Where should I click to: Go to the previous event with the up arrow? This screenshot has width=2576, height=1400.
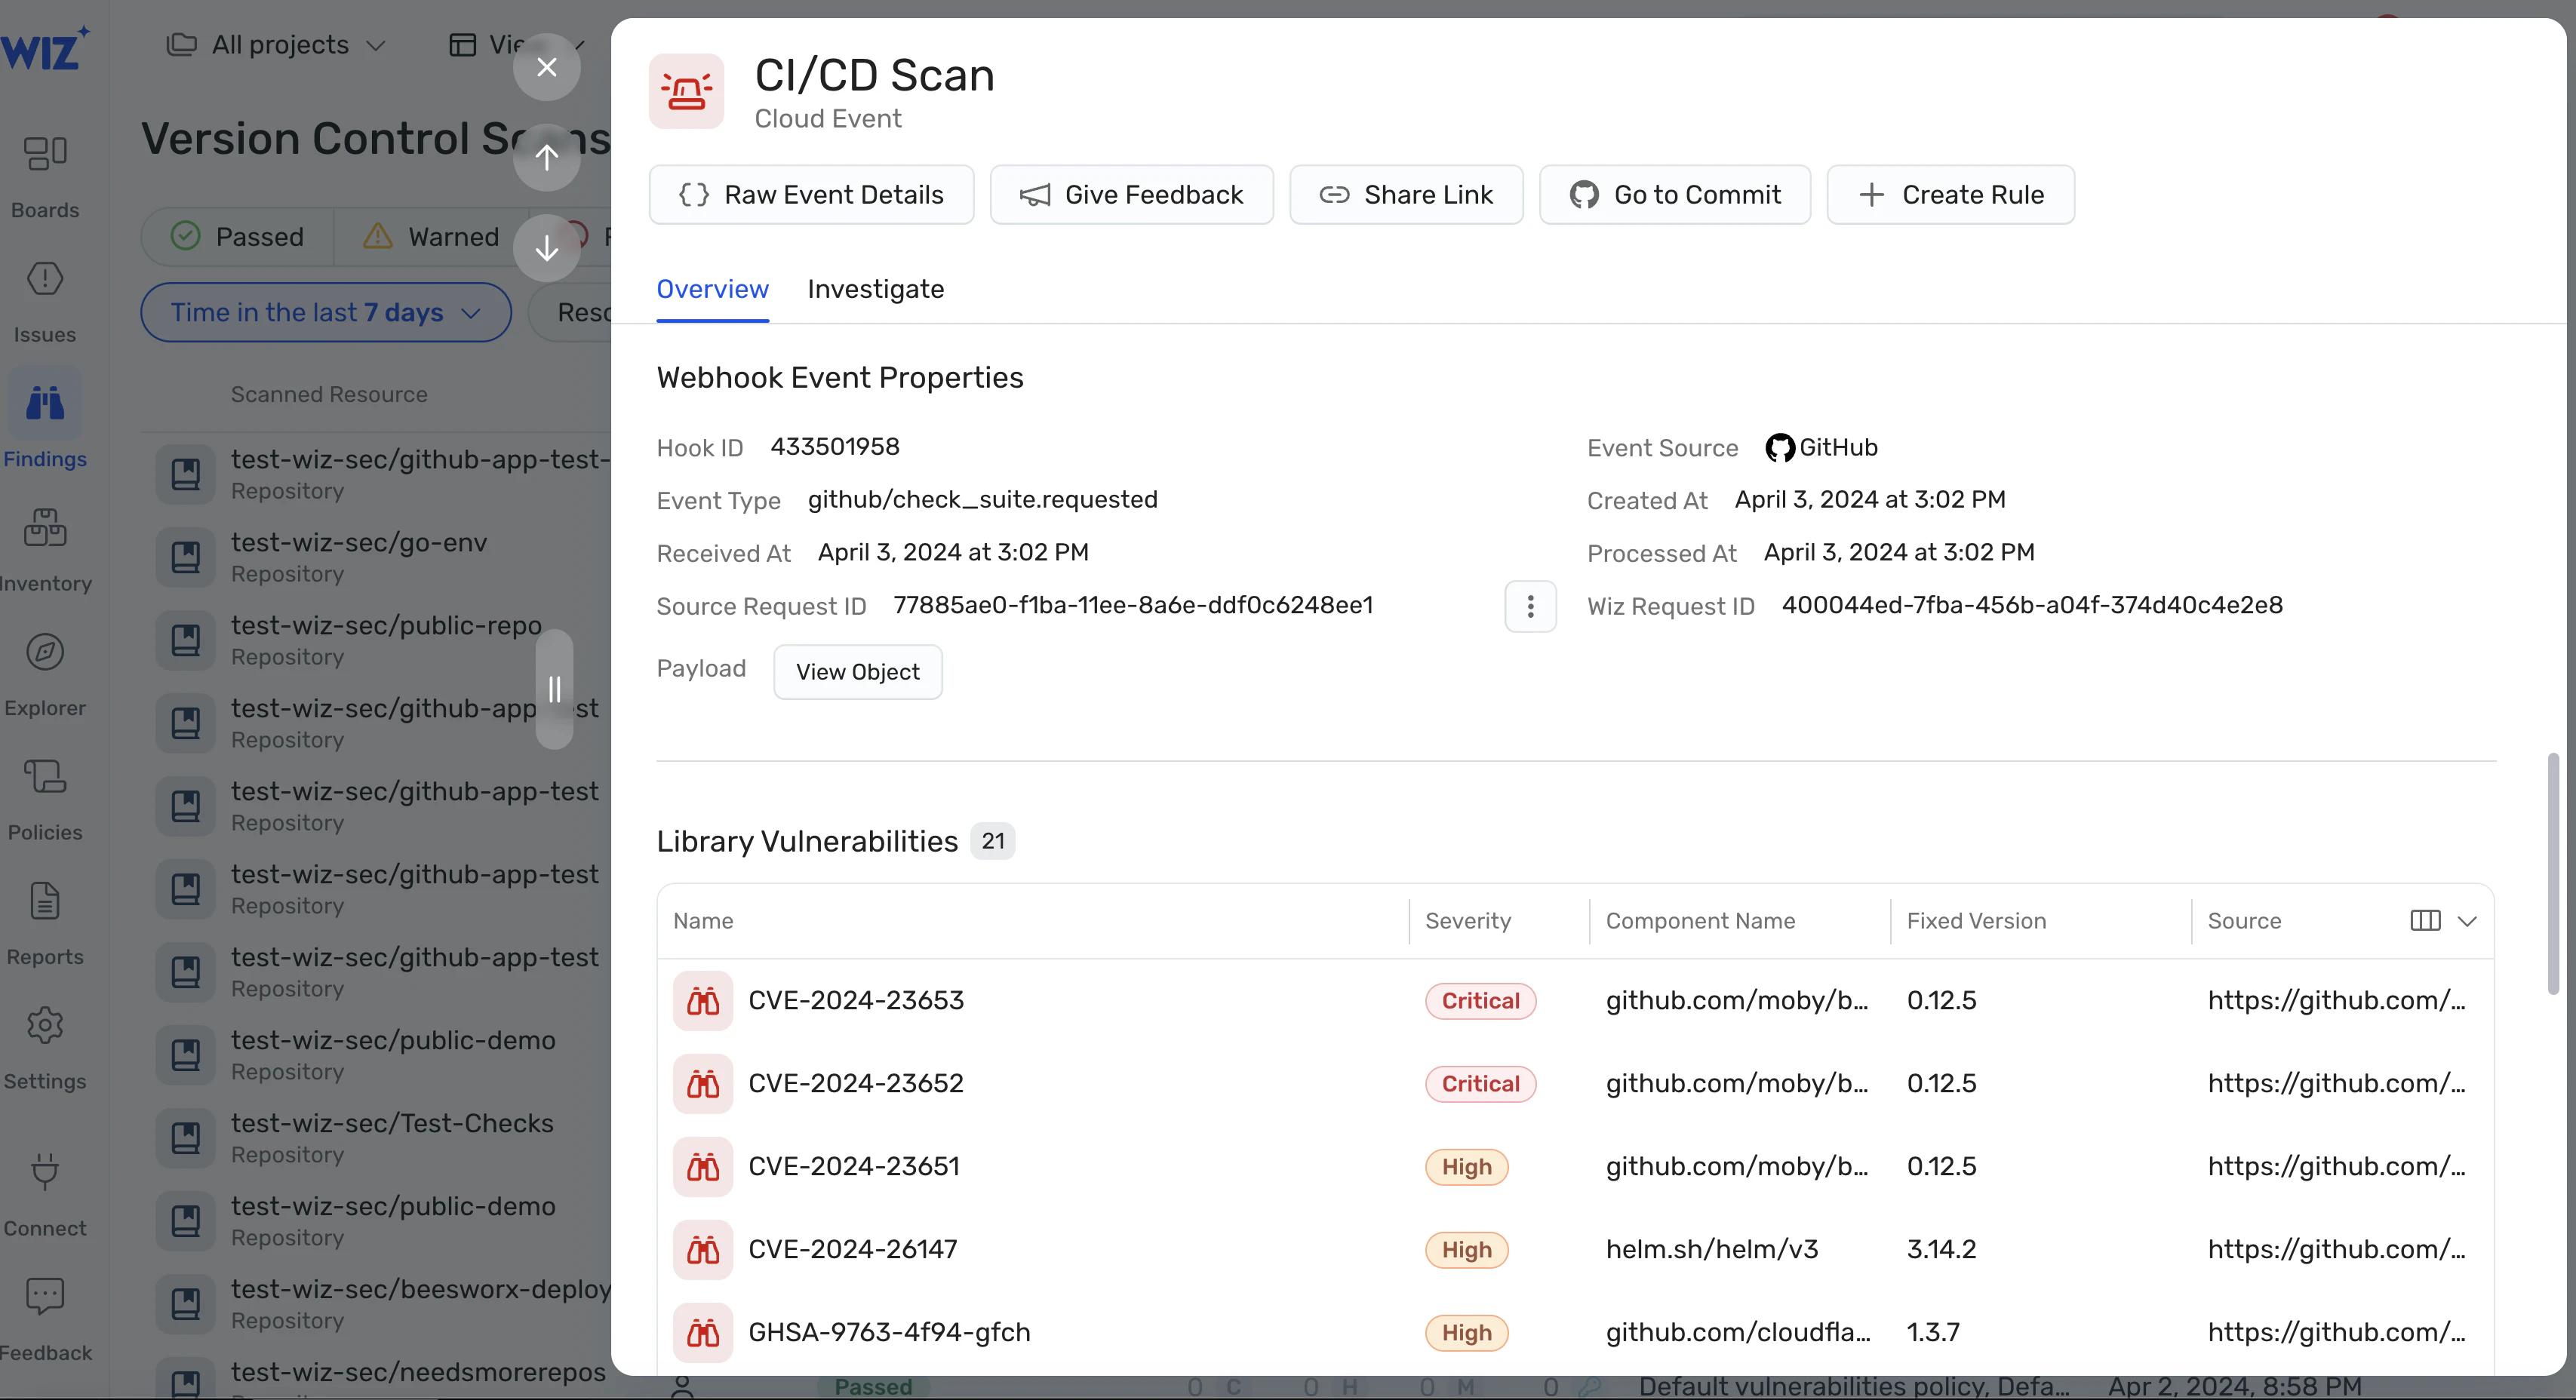pos(547,157)
